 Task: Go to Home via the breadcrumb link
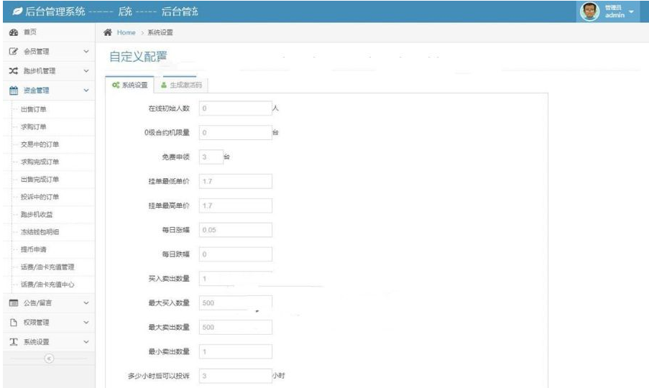click(x=125, y=33)
